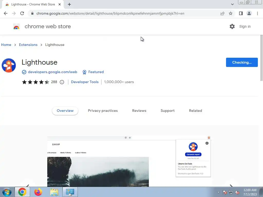263x197 pixels.
Task: Bookmark this tab with the star icon
Action: (231, 13)
